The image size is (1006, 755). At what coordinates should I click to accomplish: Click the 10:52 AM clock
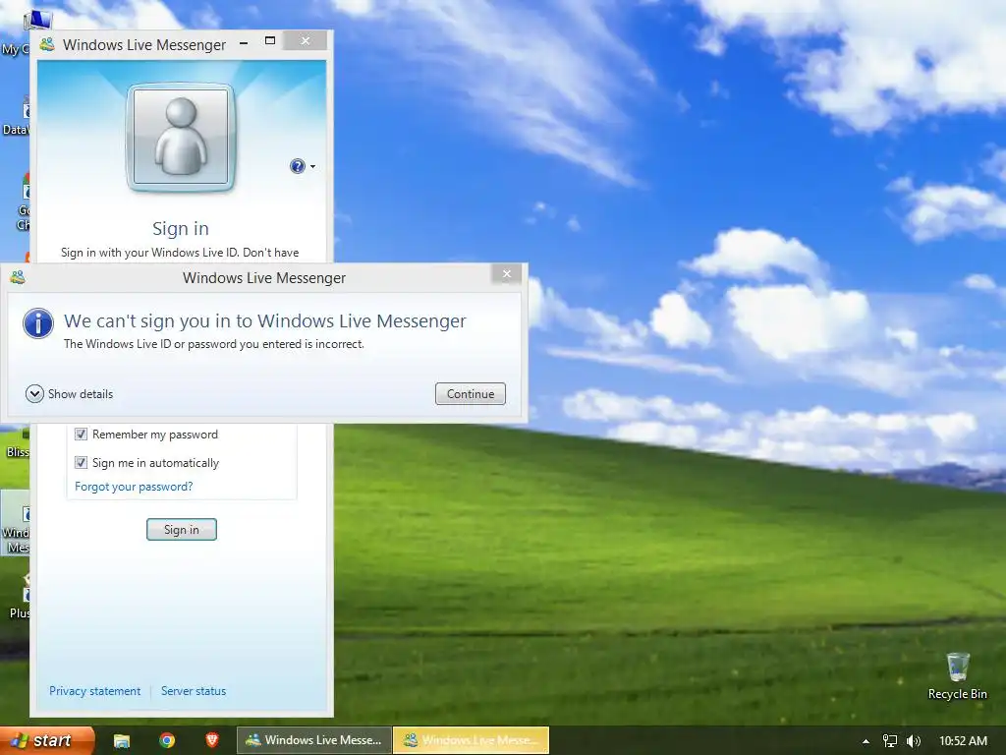click(x=963, y=741)
